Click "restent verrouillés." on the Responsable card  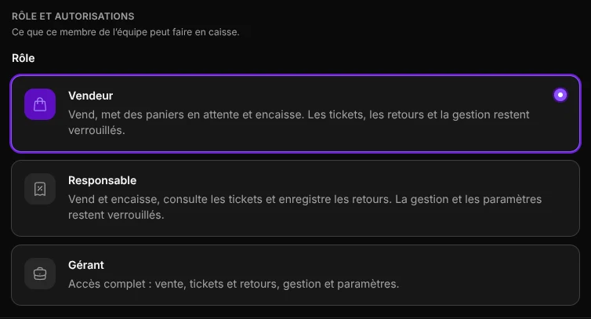point(116,215)
